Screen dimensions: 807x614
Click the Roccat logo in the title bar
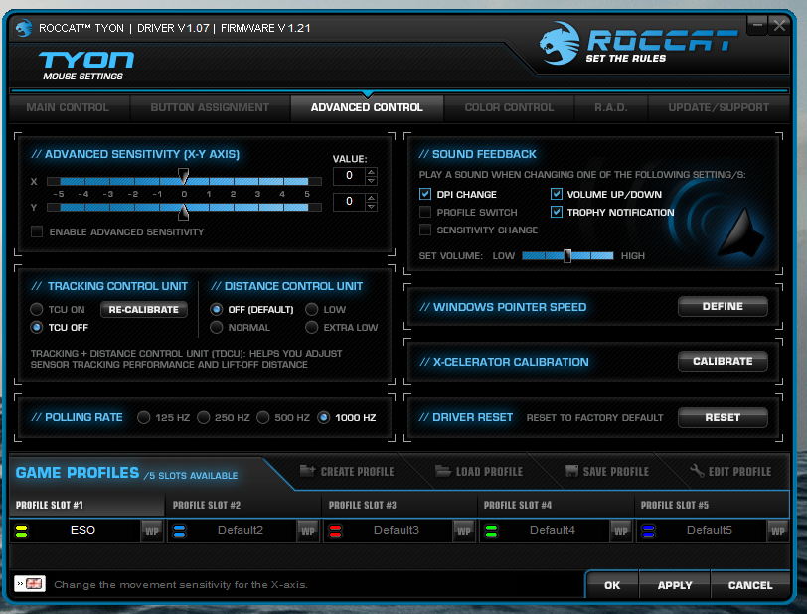pyautogui.click(x=23, y=28)
